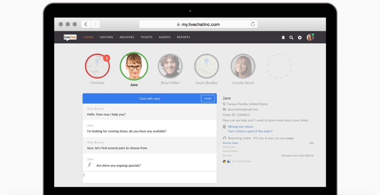Open settings via the gear icon
Screen dimensions: 380x195
[x=299, y=37]
